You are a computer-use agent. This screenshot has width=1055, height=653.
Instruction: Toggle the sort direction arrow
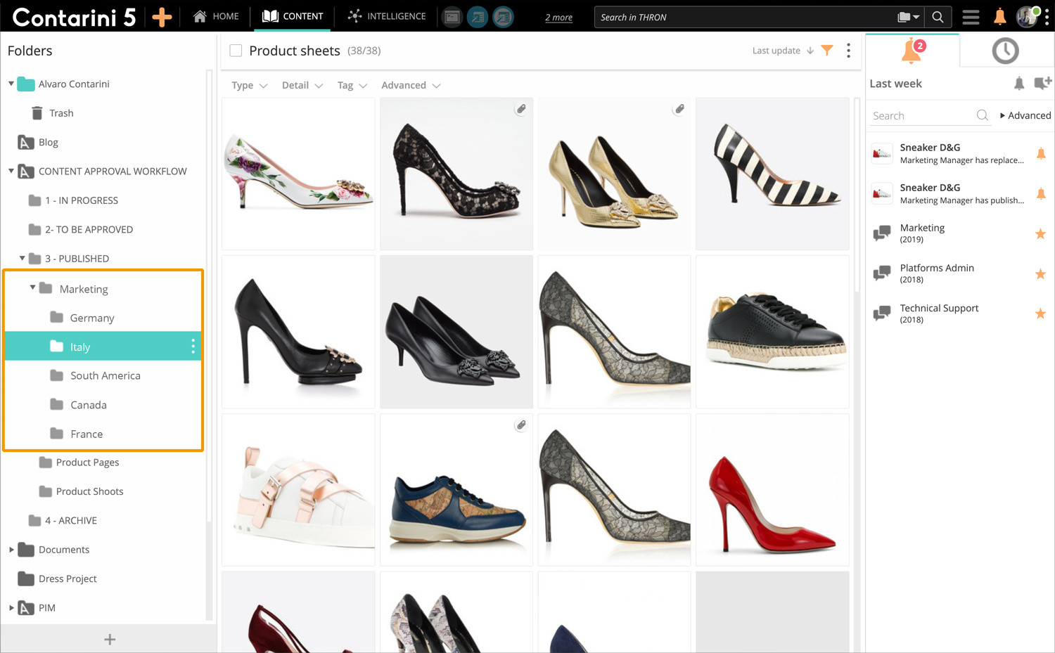pos(810,51)
